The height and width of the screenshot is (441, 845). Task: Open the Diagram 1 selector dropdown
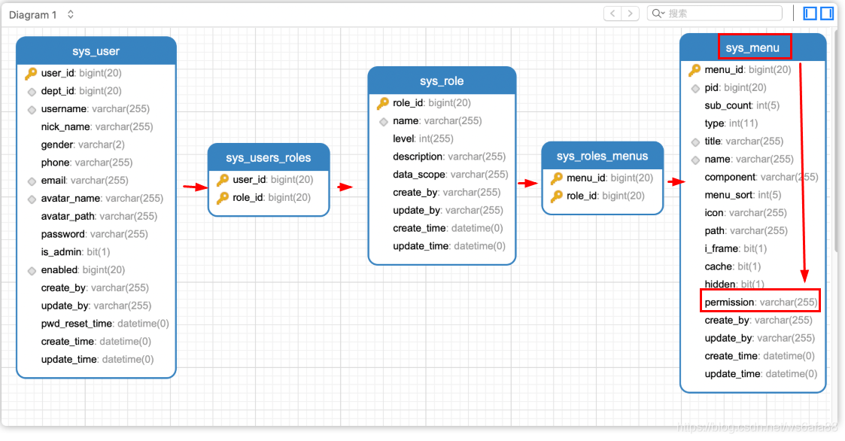tap(41, 14)
